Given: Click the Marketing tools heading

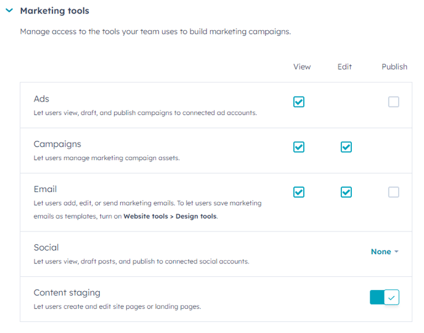Looking at the screenshot, I should (x=55, y=11).
